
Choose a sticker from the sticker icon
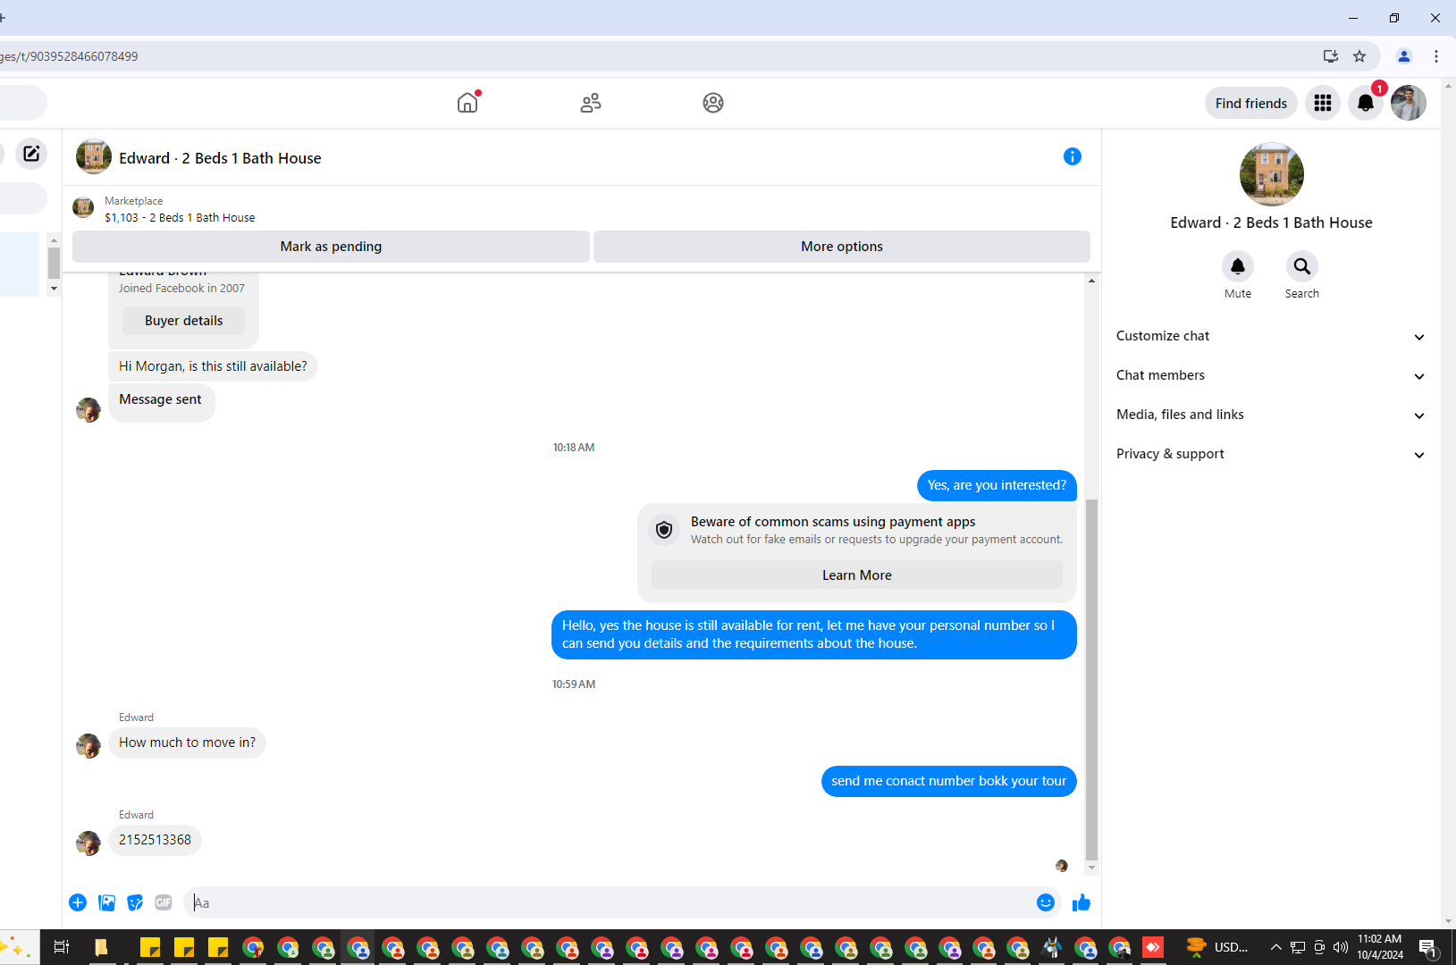click(x=135, y=902)
